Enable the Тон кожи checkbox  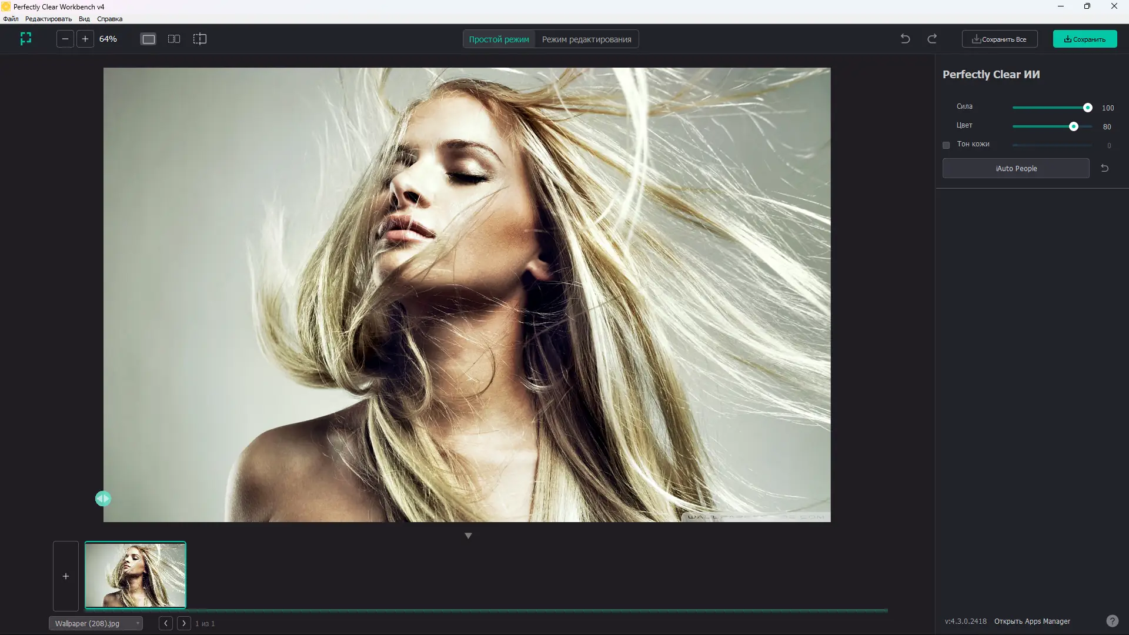click(946, 145)
